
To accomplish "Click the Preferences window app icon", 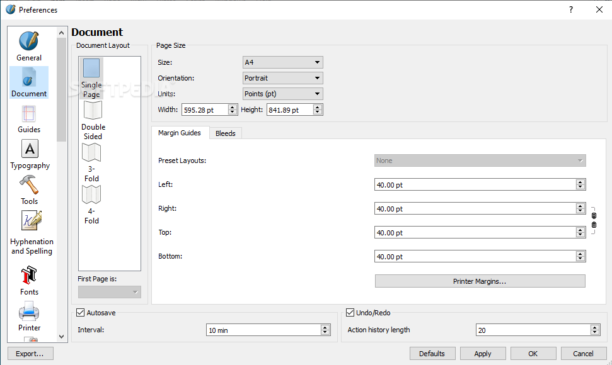I will (11, 9).
